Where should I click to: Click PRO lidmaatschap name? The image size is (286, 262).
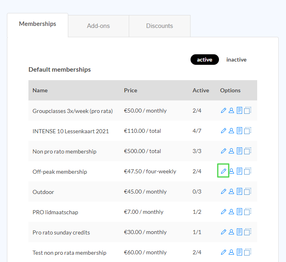55,212
